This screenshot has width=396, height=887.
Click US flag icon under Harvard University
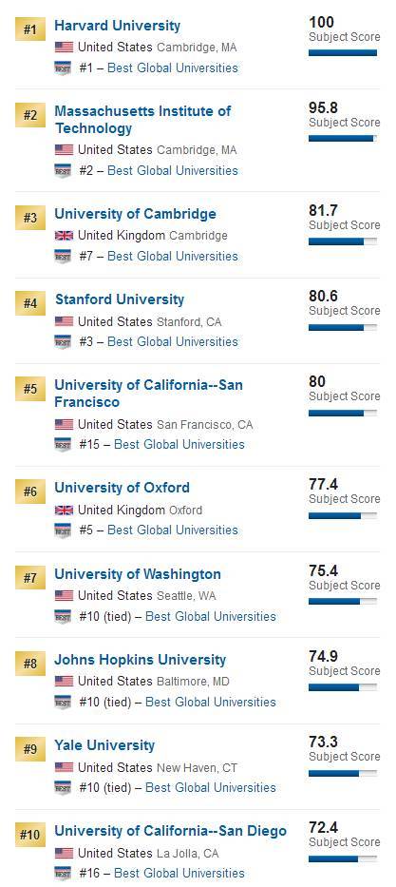tap(64, 47)
